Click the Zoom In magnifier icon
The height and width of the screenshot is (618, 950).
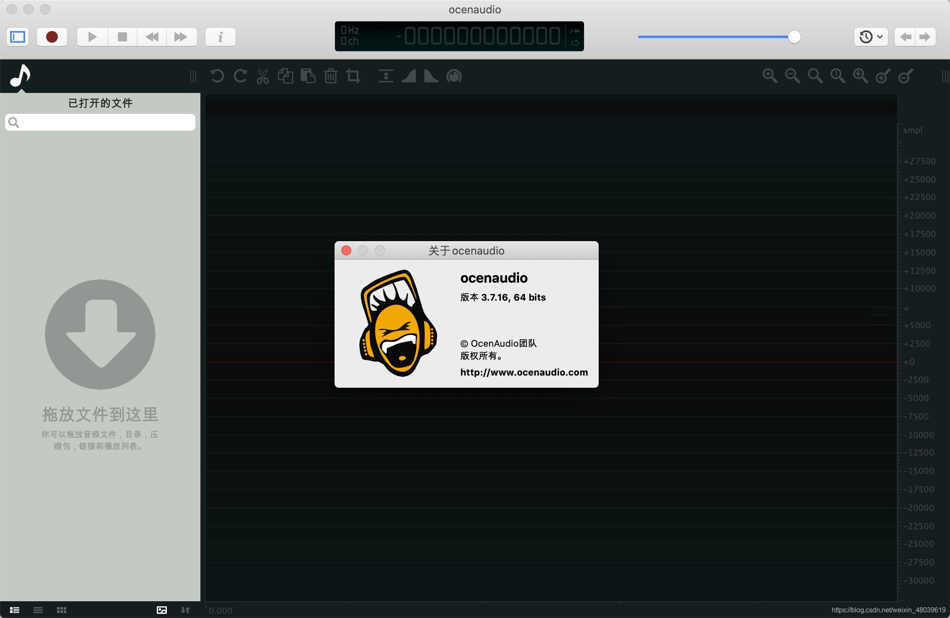pos(770,76)
